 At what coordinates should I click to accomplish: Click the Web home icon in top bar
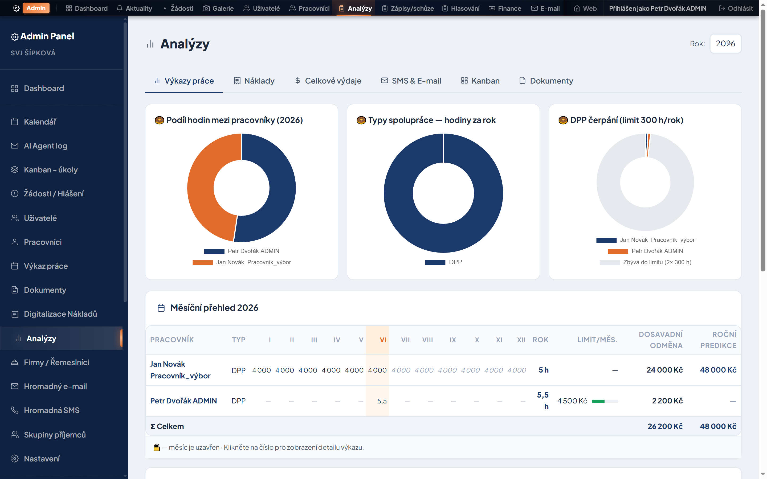577,8
